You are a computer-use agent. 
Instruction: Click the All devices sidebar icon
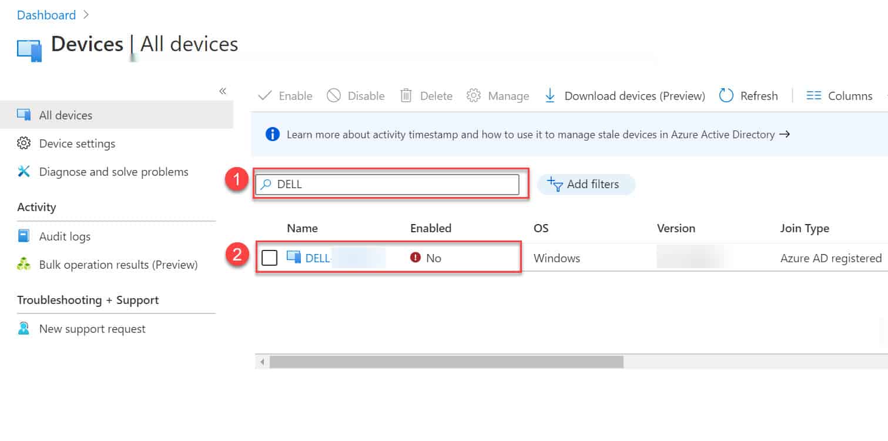[x=24, y=115]
